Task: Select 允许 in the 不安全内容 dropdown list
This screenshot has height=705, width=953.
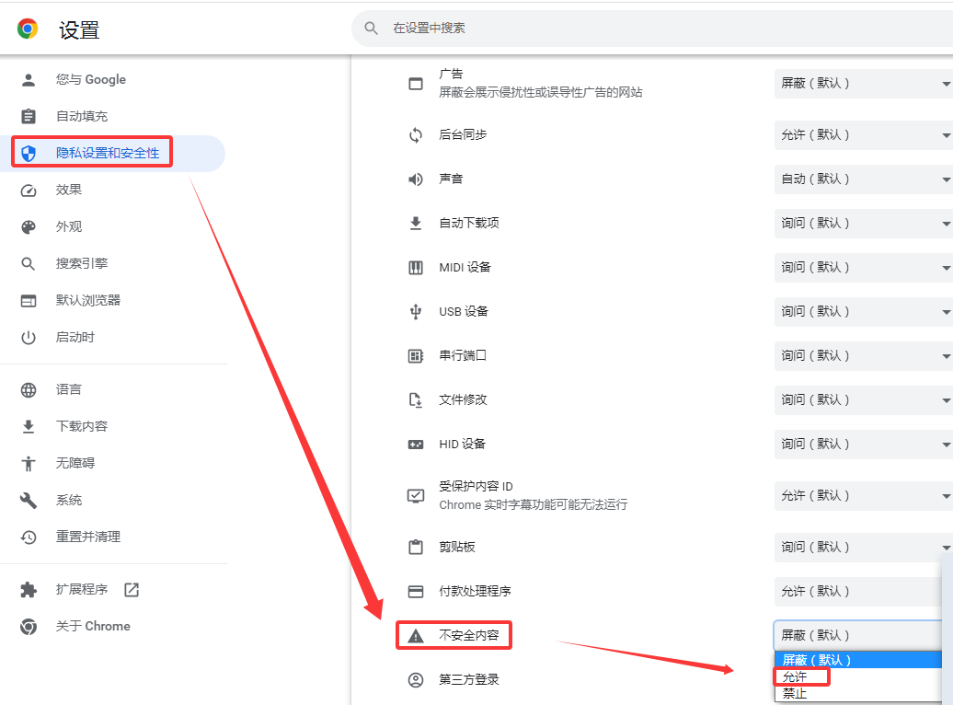Action: point(796,677)
